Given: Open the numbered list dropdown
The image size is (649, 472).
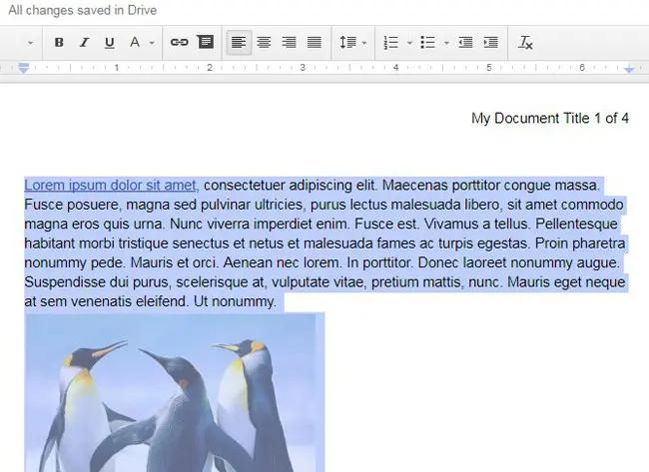Looking at the screenshot, I should pos(394,43).
